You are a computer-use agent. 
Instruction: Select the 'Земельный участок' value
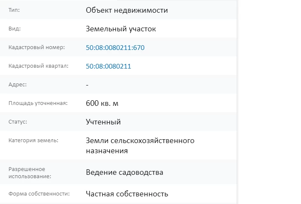(x=121, y=29)
